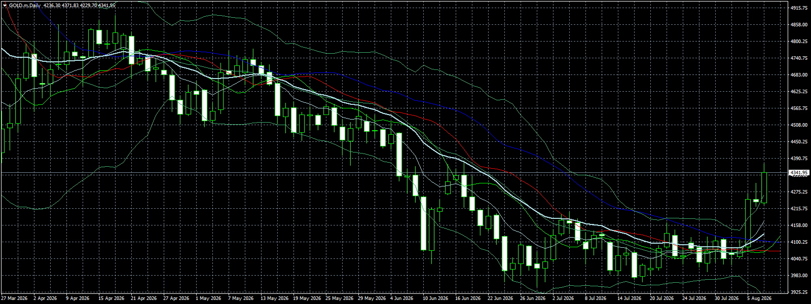Click the 4915.75 price axis label
The width and height of the screenshot is (811, 304).
799,8
